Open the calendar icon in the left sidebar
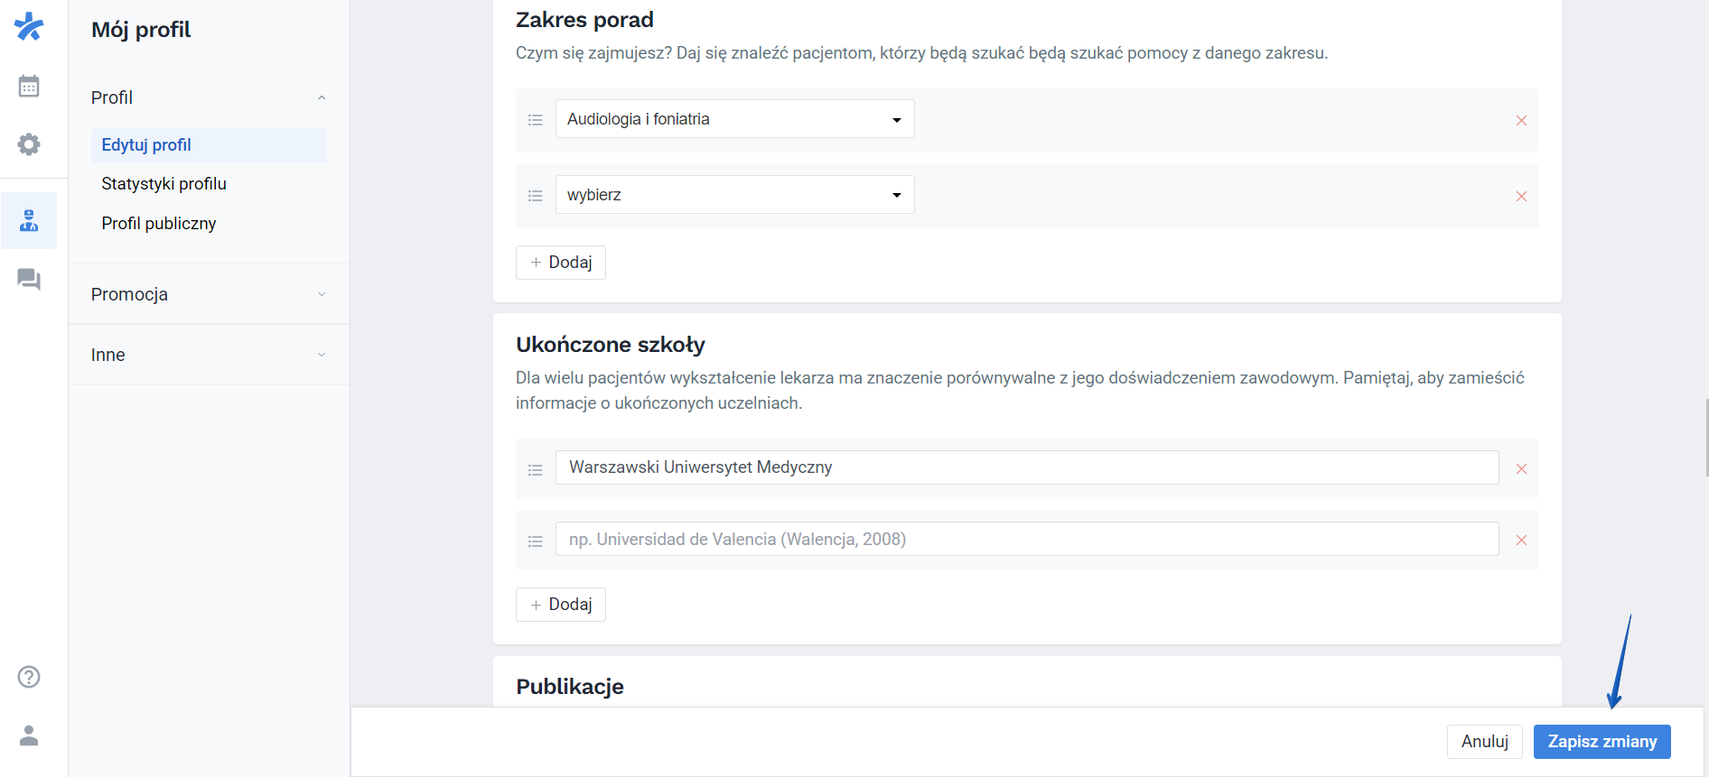This screenshot has height=777, width=1709. [29, 86]
